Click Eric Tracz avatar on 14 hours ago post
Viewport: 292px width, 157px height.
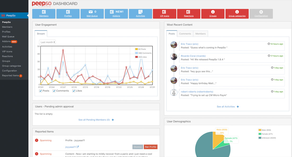tap(174, 45)
